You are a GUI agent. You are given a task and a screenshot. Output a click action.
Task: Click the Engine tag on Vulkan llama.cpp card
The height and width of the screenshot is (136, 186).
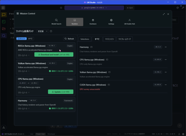pos(70,63)
